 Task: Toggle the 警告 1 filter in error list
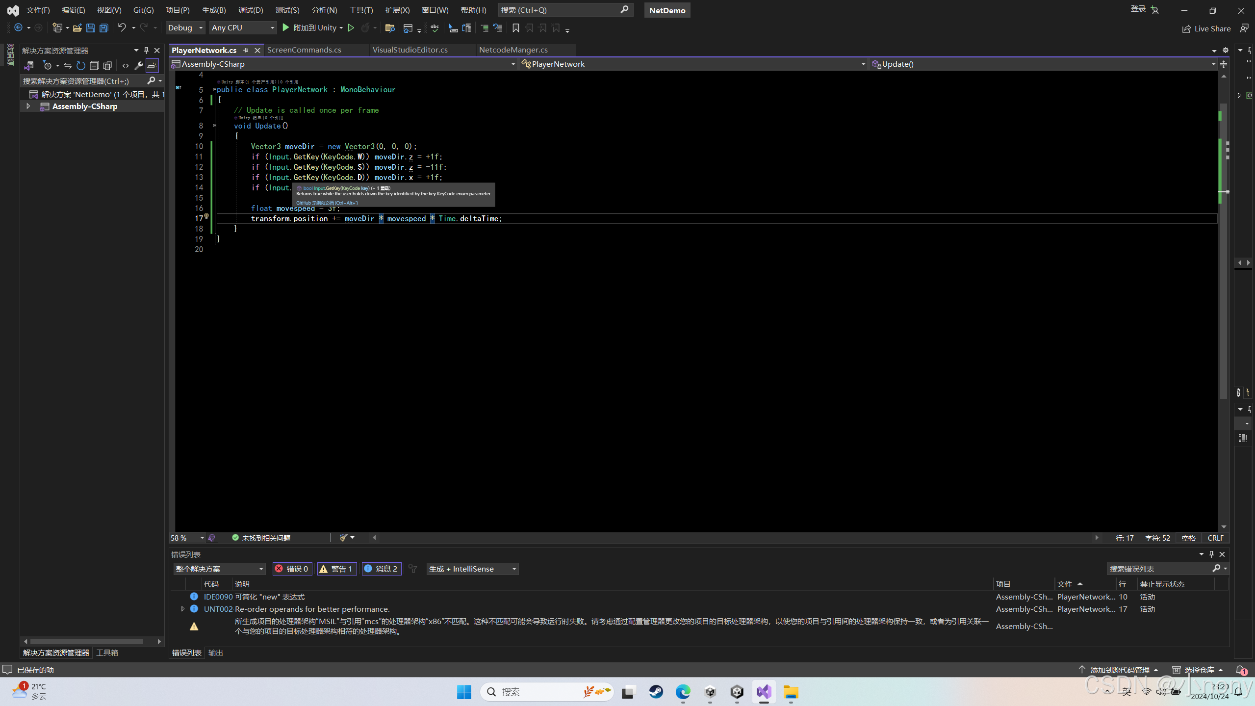coord(337,569)
